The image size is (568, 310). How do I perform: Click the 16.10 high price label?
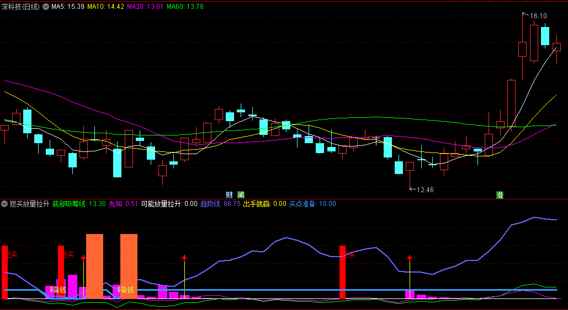[538, 16]
